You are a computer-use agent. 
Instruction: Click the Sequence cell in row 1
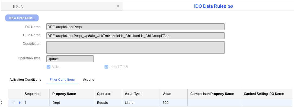(36, 103)
